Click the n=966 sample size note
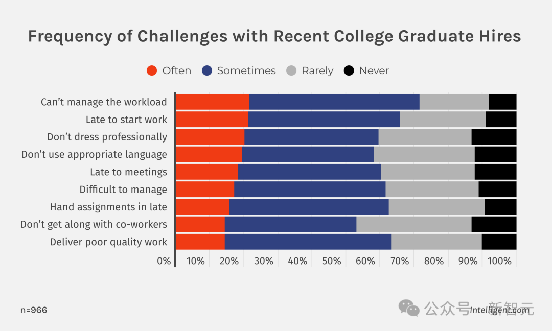Screen dimensions: 552x331 (x=34, y=310)
